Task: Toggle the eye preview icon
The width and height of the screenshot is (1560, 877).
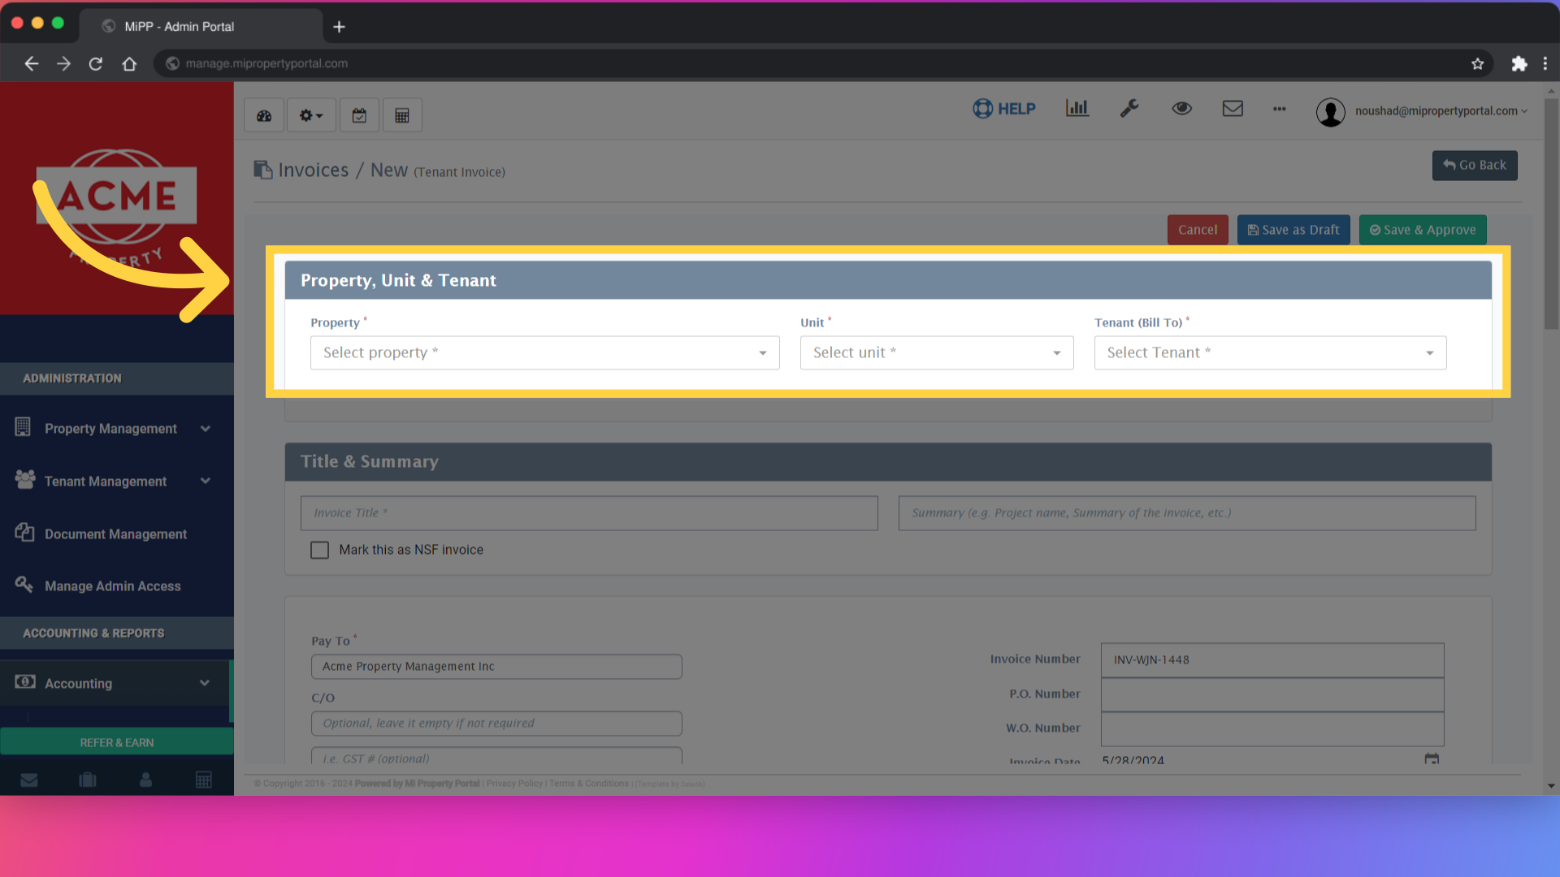Action: (x=1182, y=108)
